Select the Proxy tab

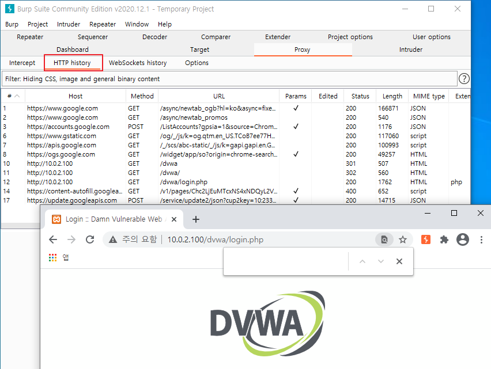point(303,50)
